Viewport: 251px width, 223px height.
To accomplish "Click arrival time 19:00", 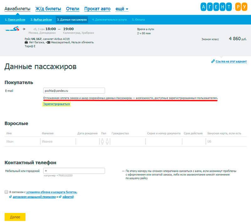I will 68,29.
